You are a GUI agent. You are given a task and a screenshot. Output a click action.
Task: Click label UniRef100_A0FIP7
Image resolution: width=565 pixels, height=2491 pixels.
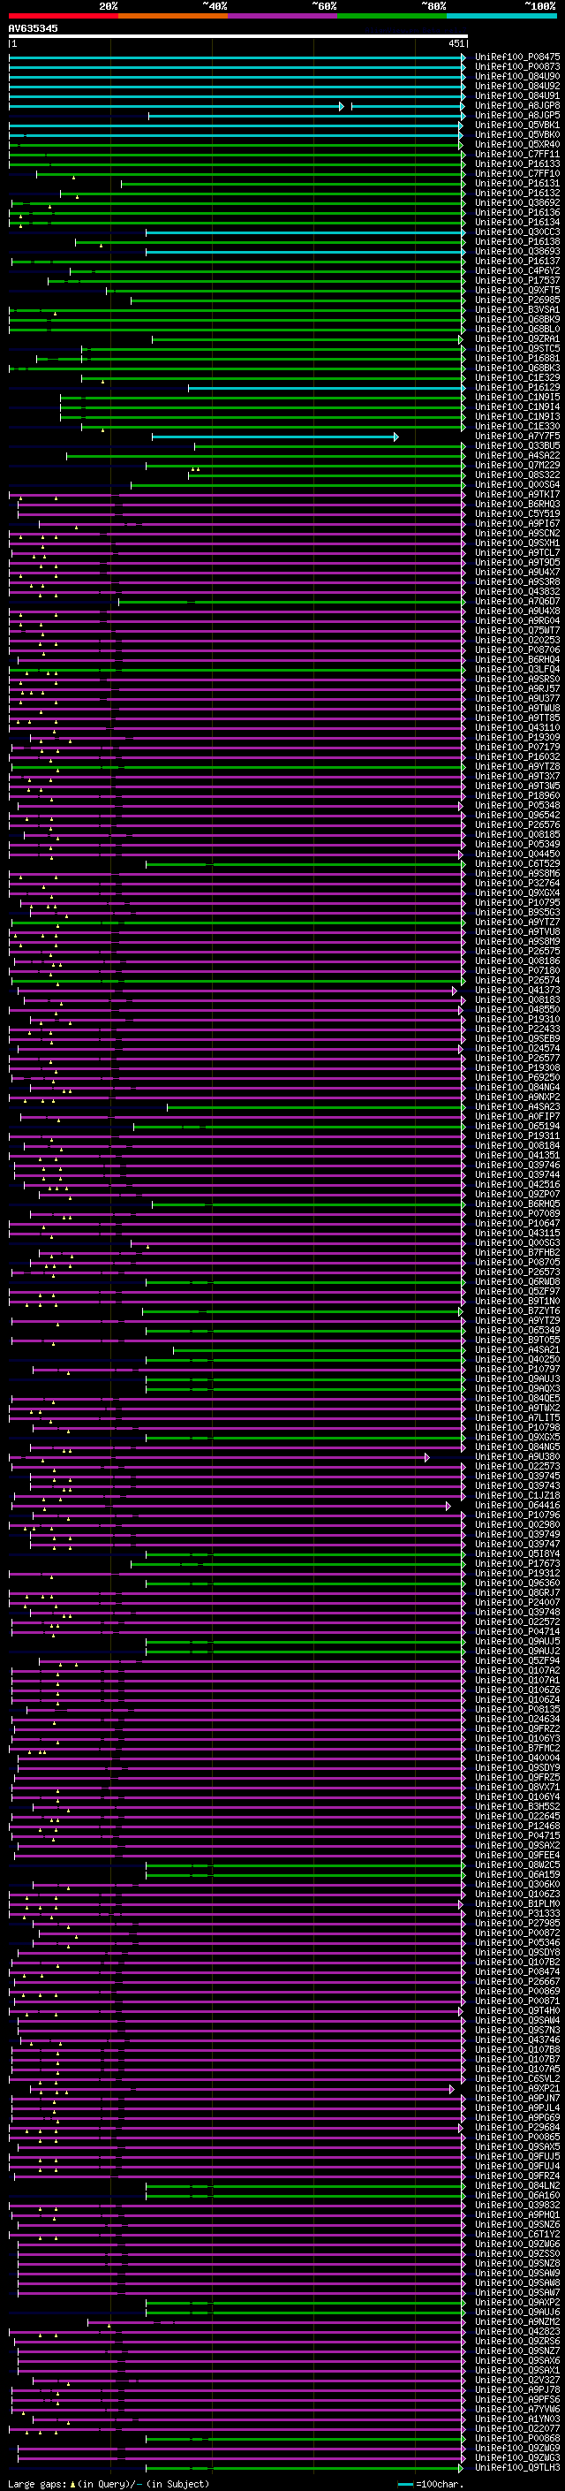point(517,1116)
